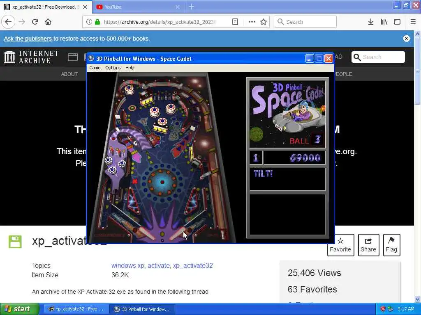Dismiss the blue publishers banner
Screen dimensions: 421x315
pos(407,38)
